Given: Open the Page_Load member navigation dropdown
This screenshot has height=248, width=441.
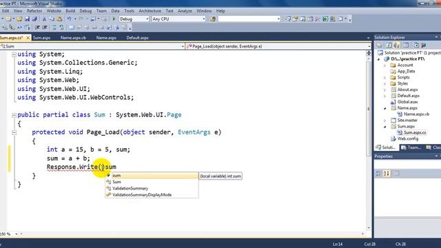Looking at the screenshot, I should pyautogui.click(x=369, y=46).
